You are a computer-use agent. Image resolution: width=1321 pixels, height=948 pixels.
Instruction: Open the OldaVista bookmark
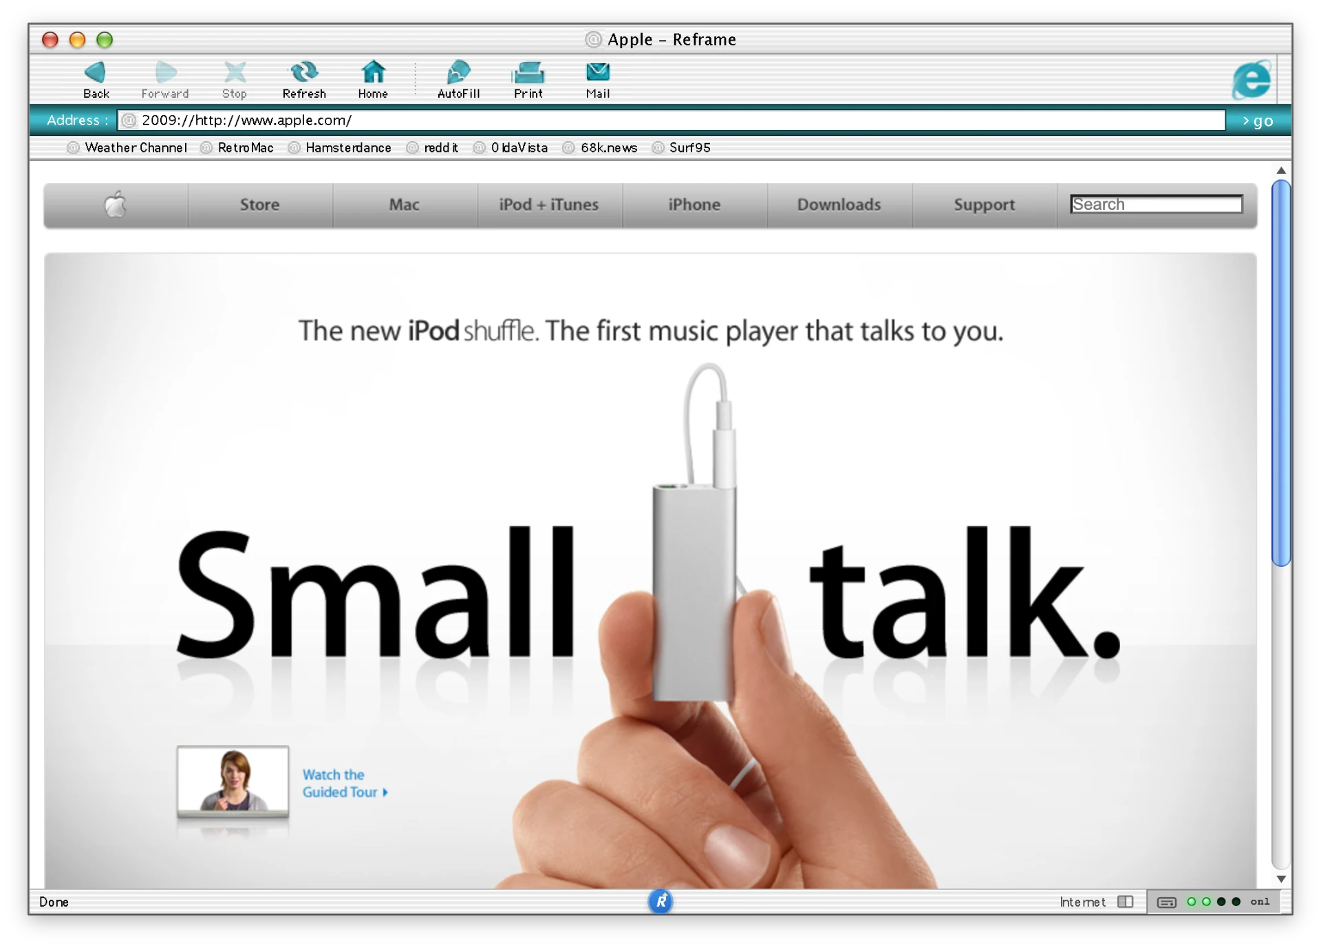coord(511,148)
